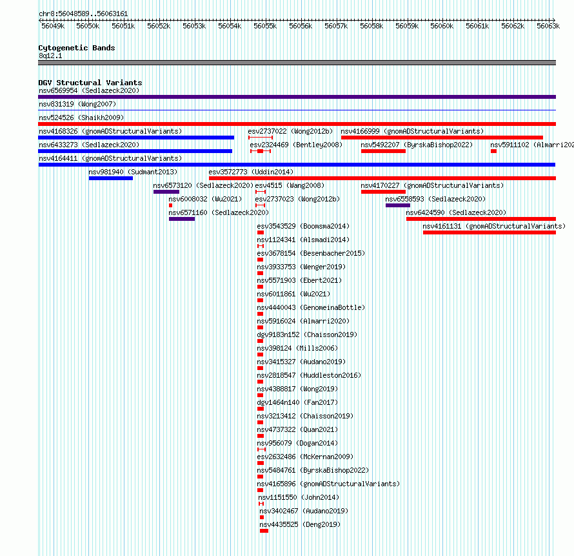Click the esv2324469 (Bentley2008) label
The width and height of the screenshot is (574, 556).
click(296, 145)
